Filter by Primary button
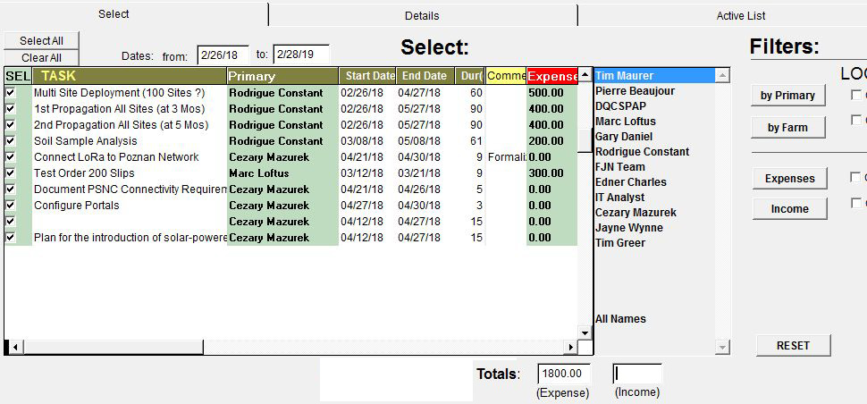The image size is (867, 404). [x=787, y=96]
